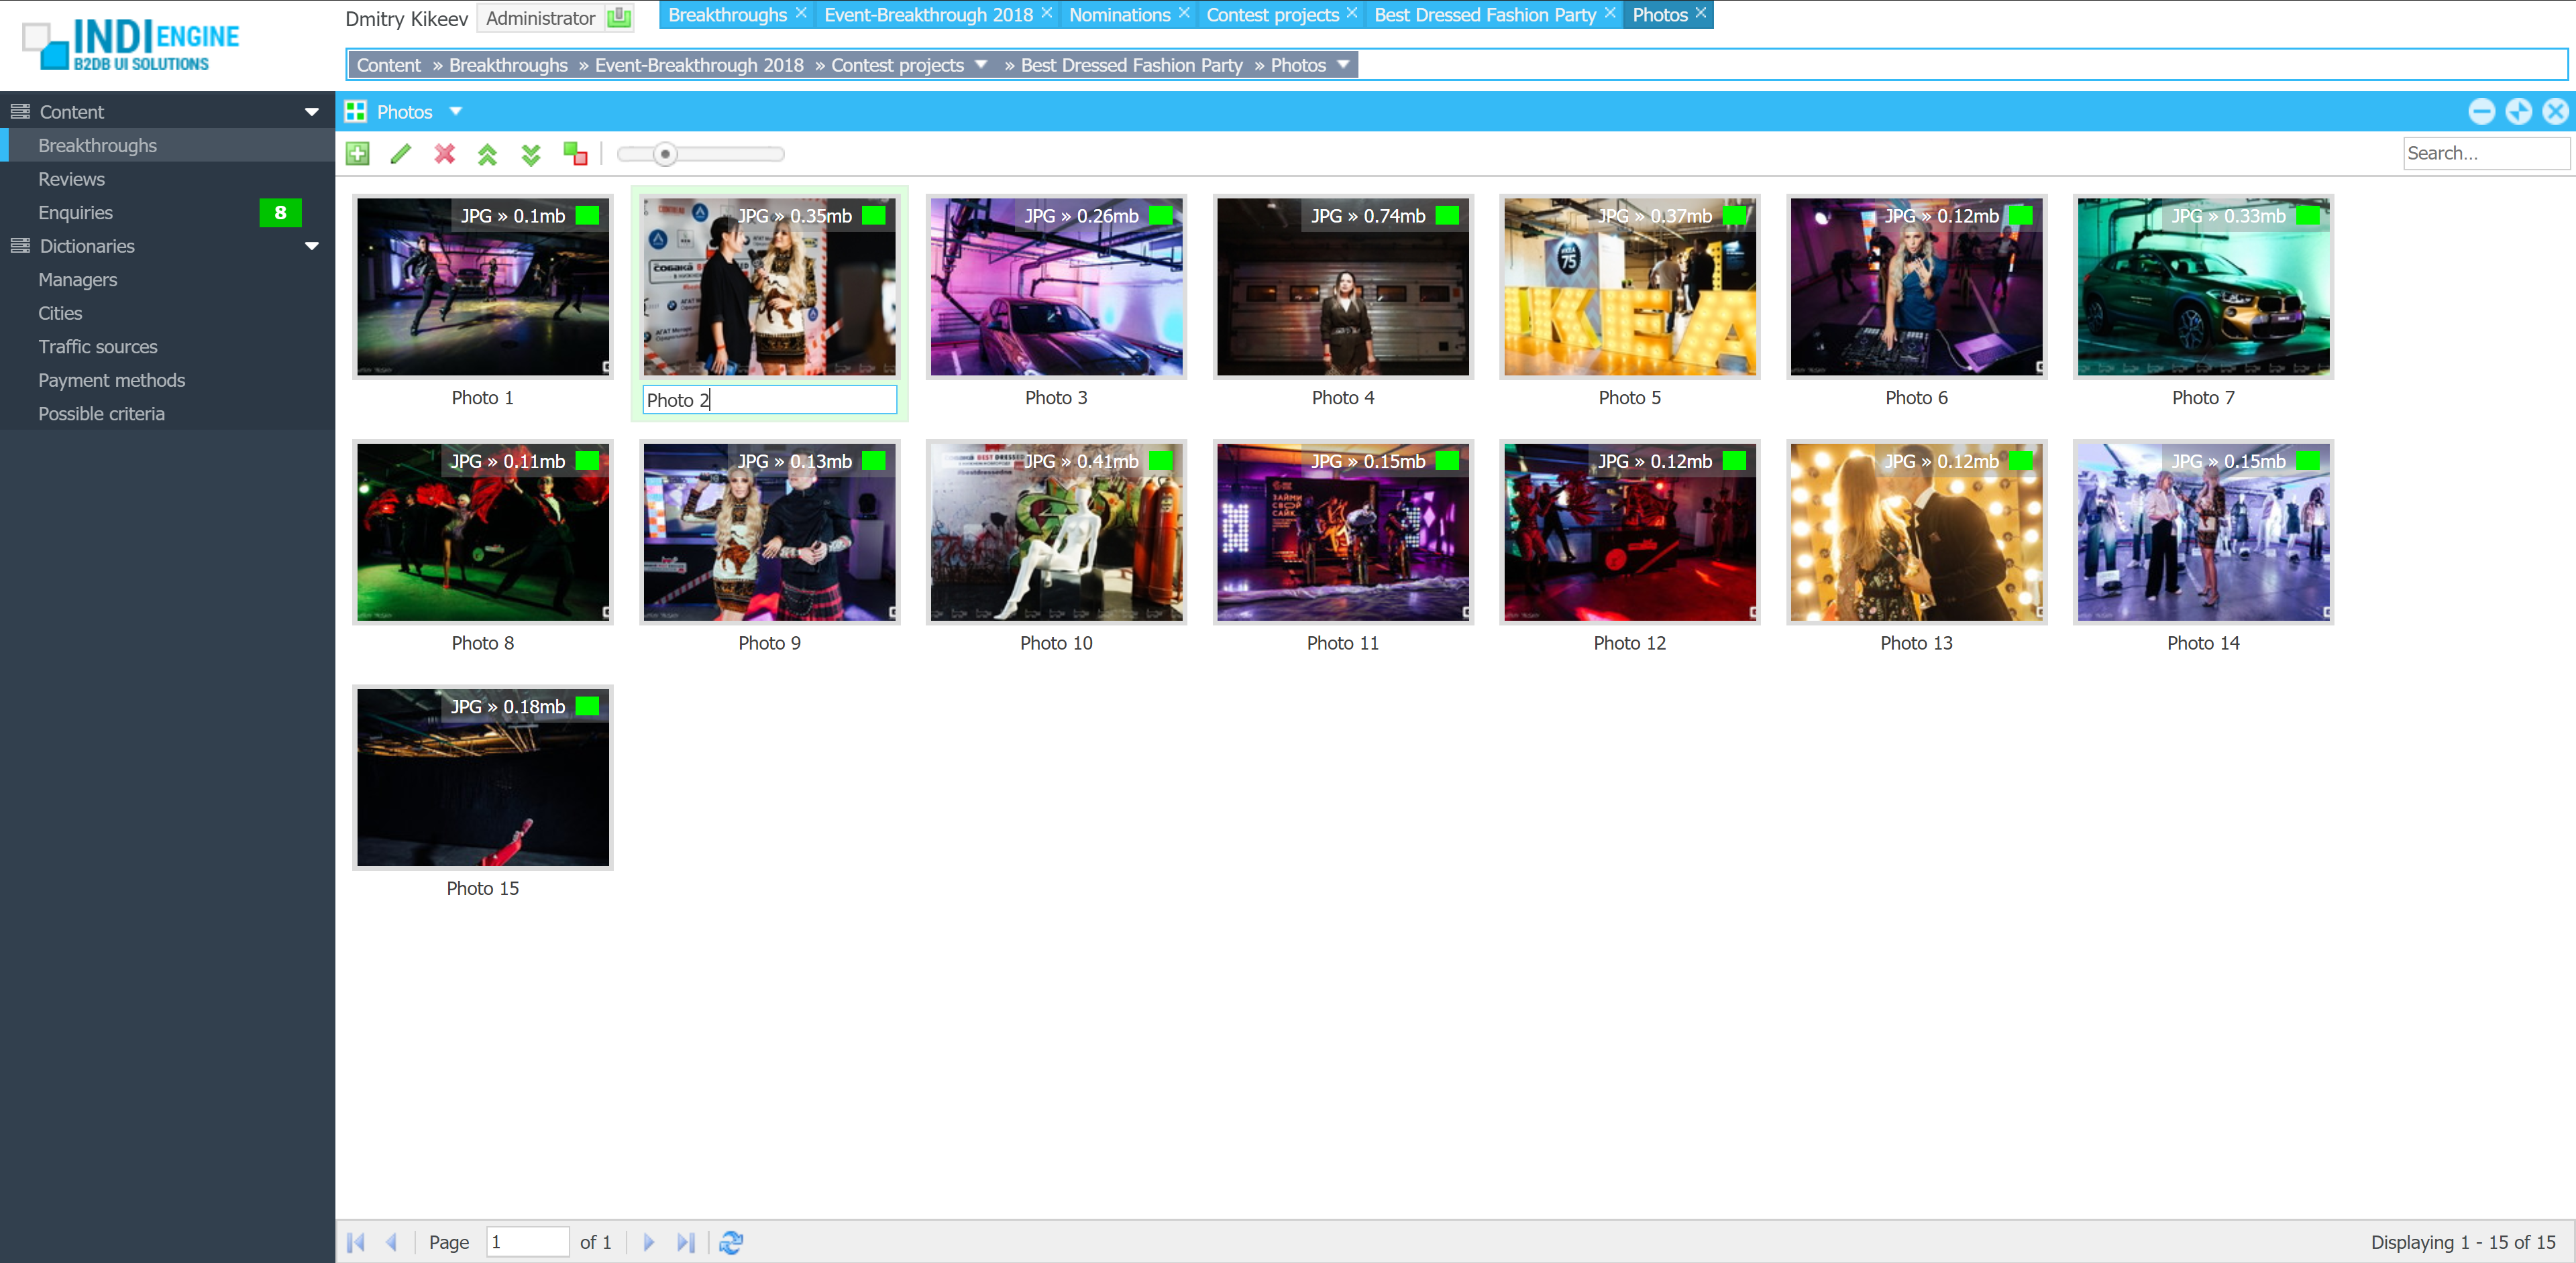Click the green-red toggle status toolbar icon
Image resolution: width=2576 pixels, height=1263 pixels.
tap(575, 154)
